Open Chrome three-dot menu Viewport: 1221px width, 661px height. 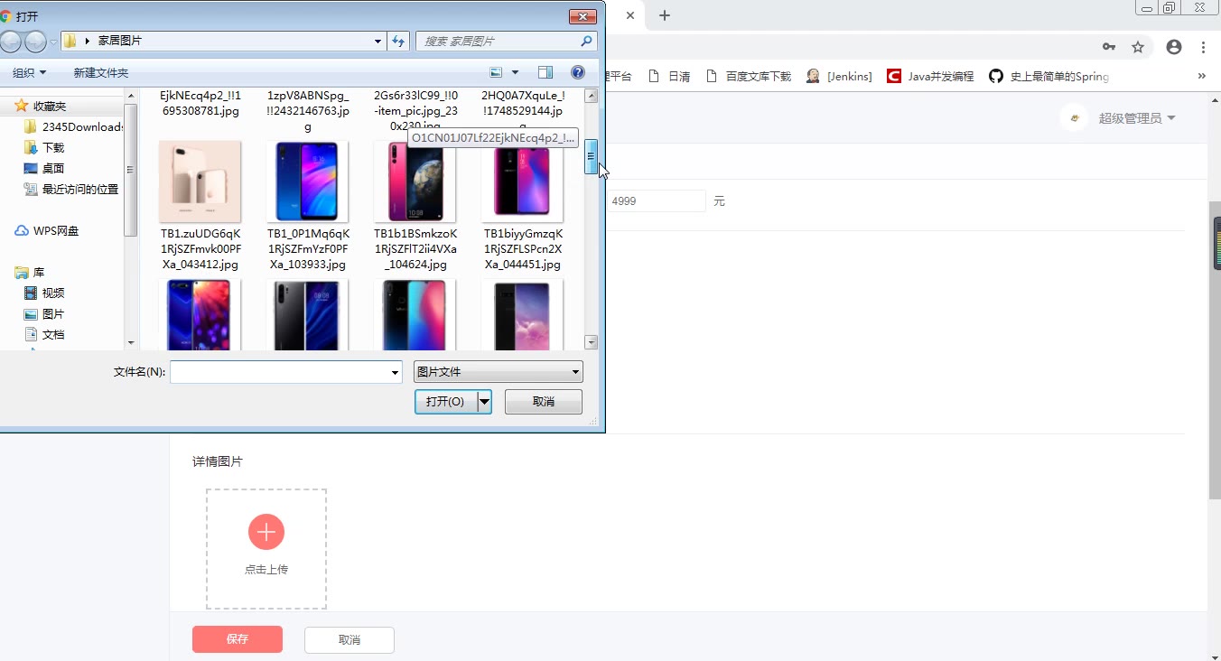point(1204,47)
